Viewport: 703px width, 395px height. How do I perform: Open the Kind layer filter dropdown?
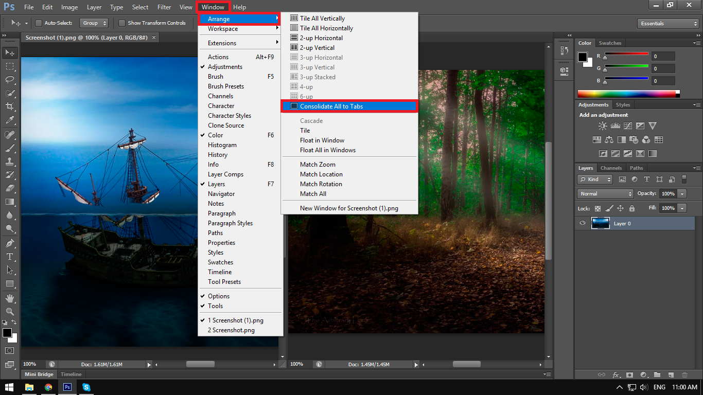[595, 179]
